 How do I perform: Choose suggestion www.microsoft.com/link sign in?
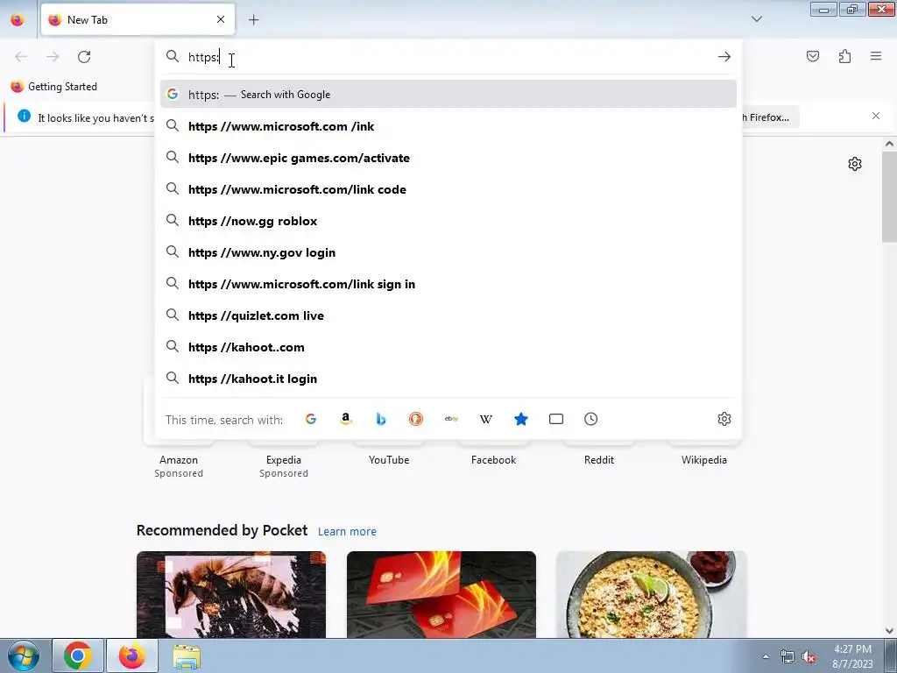[448, 284]
